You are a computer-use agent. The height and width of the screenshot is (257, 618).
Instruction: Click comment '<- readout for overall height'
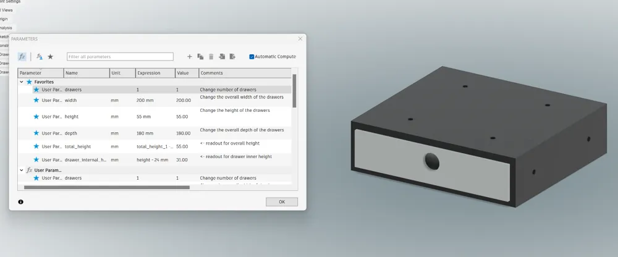(x=230, y=143)
